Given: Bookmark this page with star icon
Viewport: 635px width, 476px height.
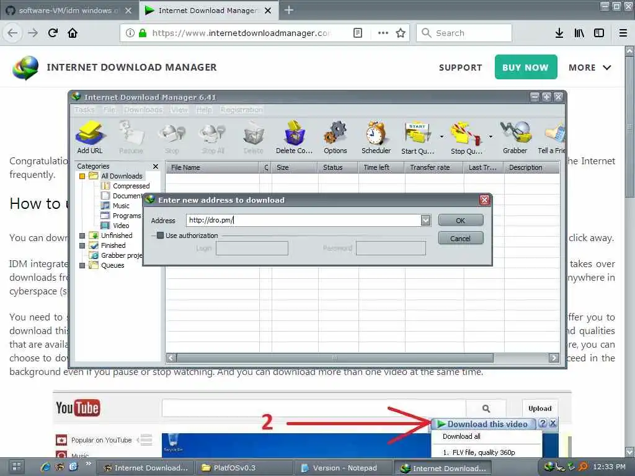Looking at the screenshot, I should tap(401, 33).
